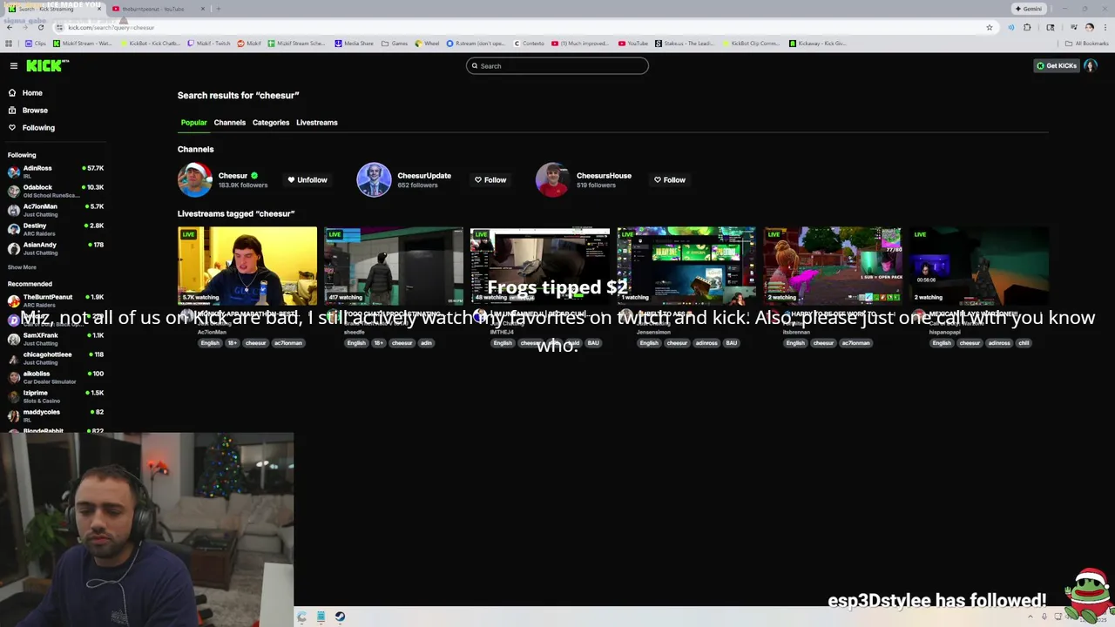The width and height of the screenshot is (1115, 627).
Task: Open Cheesur channel avatar with Santa hat
Action: pos(194,179)
